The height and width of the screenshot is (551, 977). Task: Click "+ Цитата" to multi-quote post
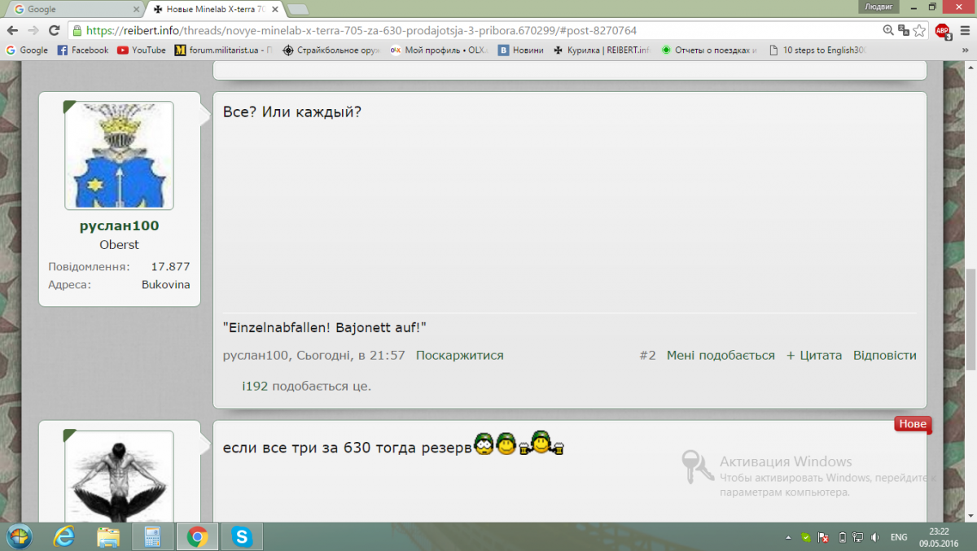(x=813, y=356)
